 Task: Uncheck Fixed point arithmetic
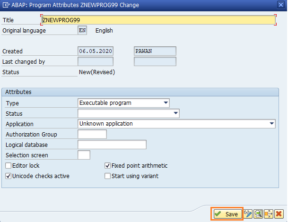point(107,166)
